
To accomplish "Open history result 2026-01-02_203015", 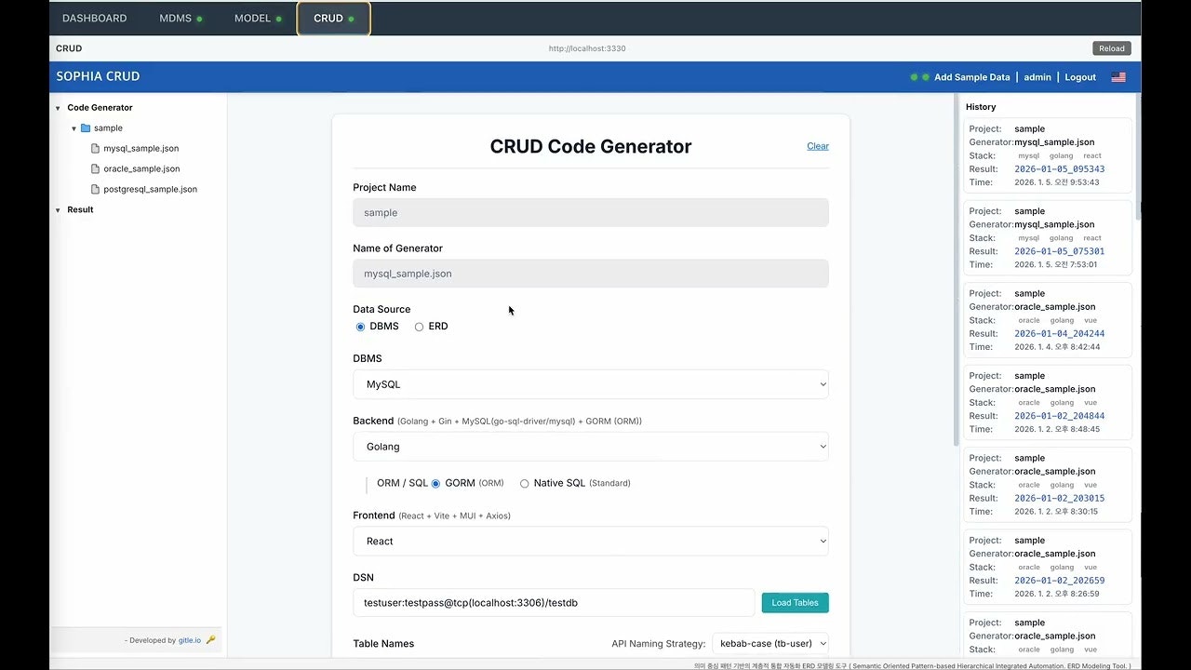I will [1059, 498].
